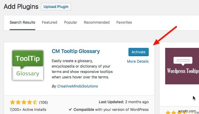Image resolution: width=199 pixels, height=114 pixels.
Task: Show the Favorites tab
Action: [124, 22]
